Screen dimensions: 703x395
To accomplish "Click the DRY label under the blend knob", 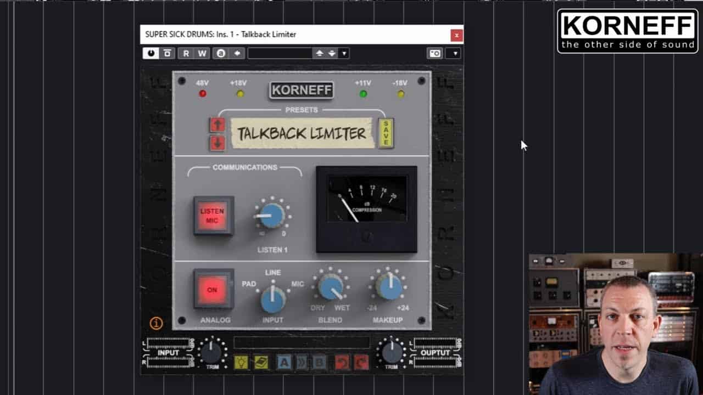I will pos(318,308).
